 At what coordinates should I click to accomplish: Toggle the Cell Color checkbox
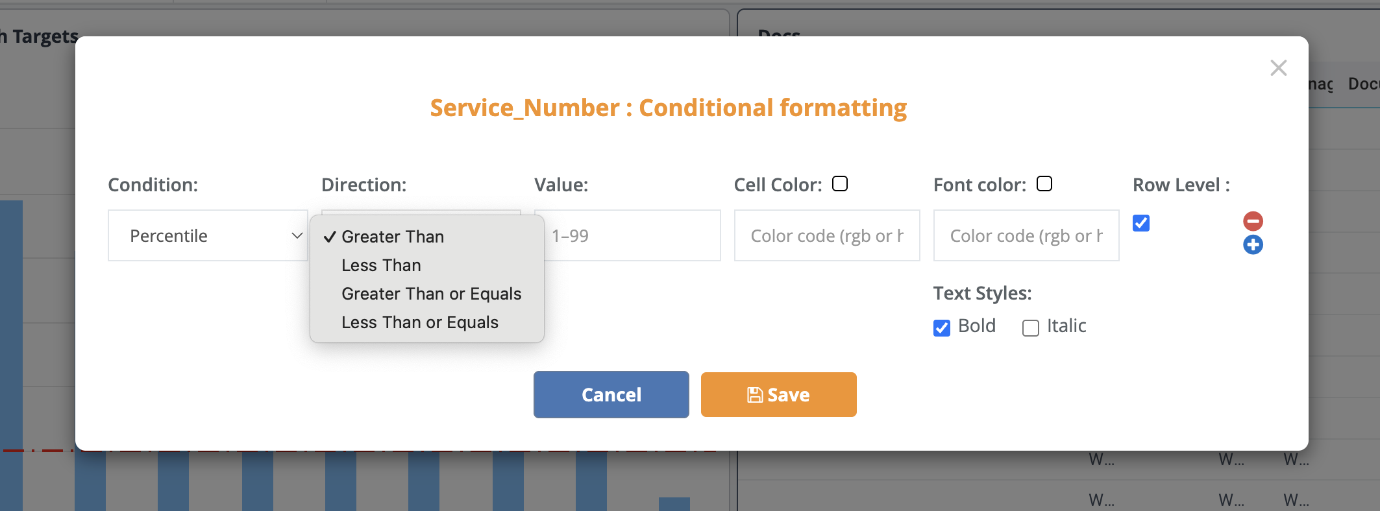coord(840,184)
